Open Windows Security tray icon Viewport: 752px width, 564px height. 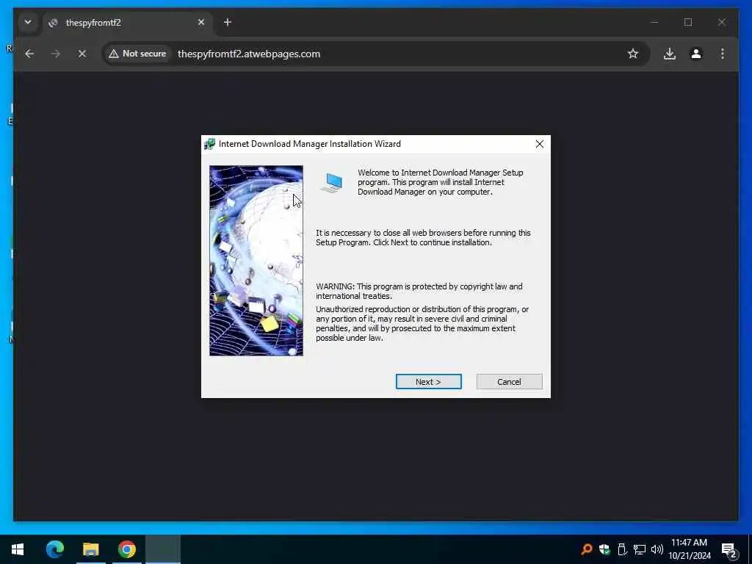(x=604, y=549)
